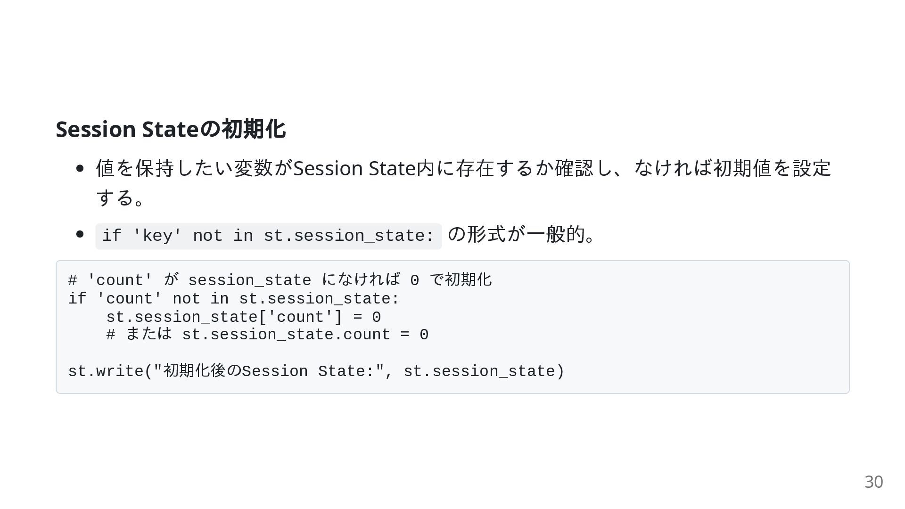This screenshot has height=509, width=905.
Task: Click the comment line starting '# 'count' が'
Action: tap(279, 280)
